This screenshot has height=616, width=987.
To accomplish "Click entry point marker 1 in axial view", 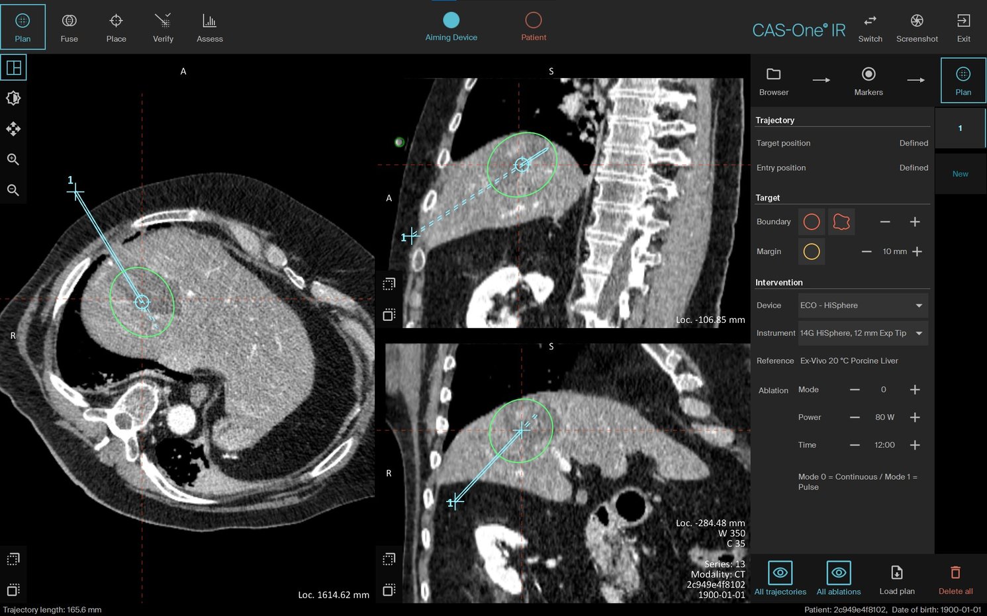I will (x=75, y=192).
